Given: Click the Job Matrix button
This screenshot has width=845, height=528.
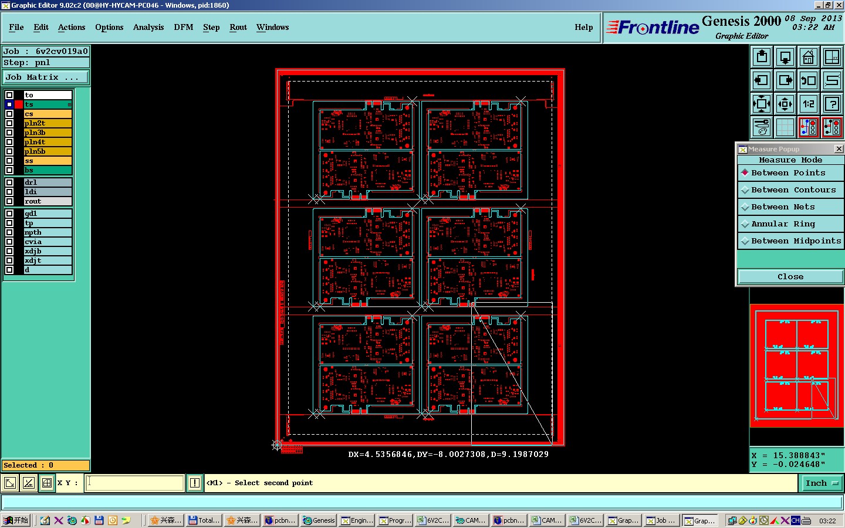Looking at the screenshot, I should [46, 77].
